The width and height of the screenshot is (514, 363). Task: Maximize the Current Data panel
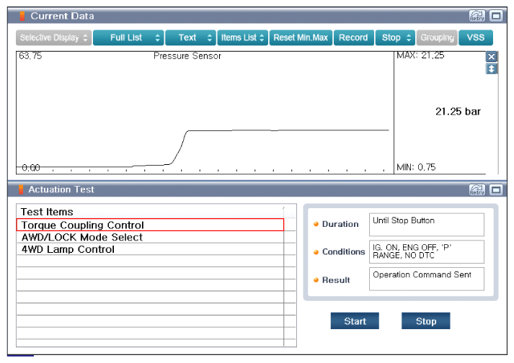[x=496, y=16]
